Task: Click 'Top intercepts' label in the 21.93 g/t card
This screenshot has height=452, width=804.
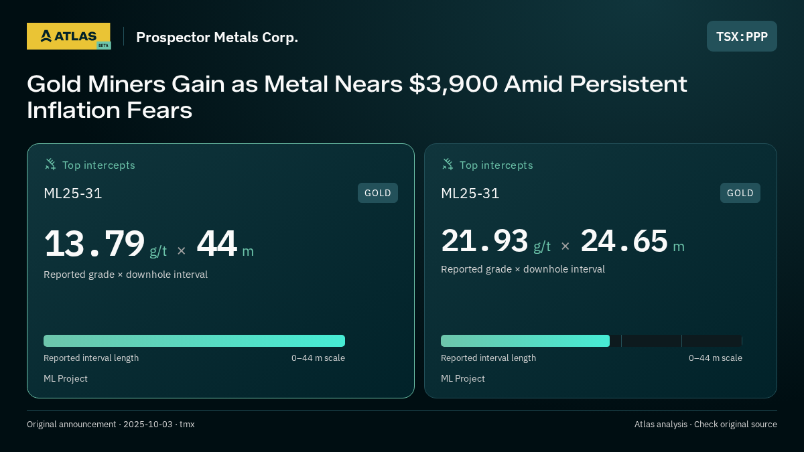Action: pos(496,165)
